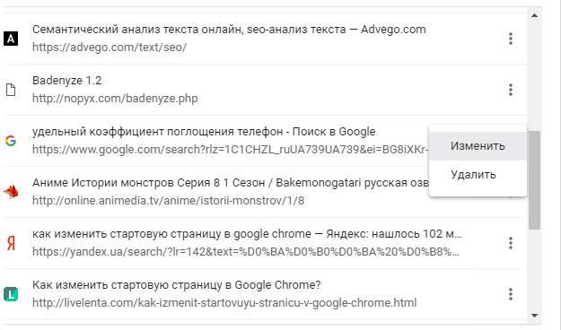Select the Как изменить стартовую страницу Chrome title
Viewport: 561px width, 330px height.
tap(177, 285)
